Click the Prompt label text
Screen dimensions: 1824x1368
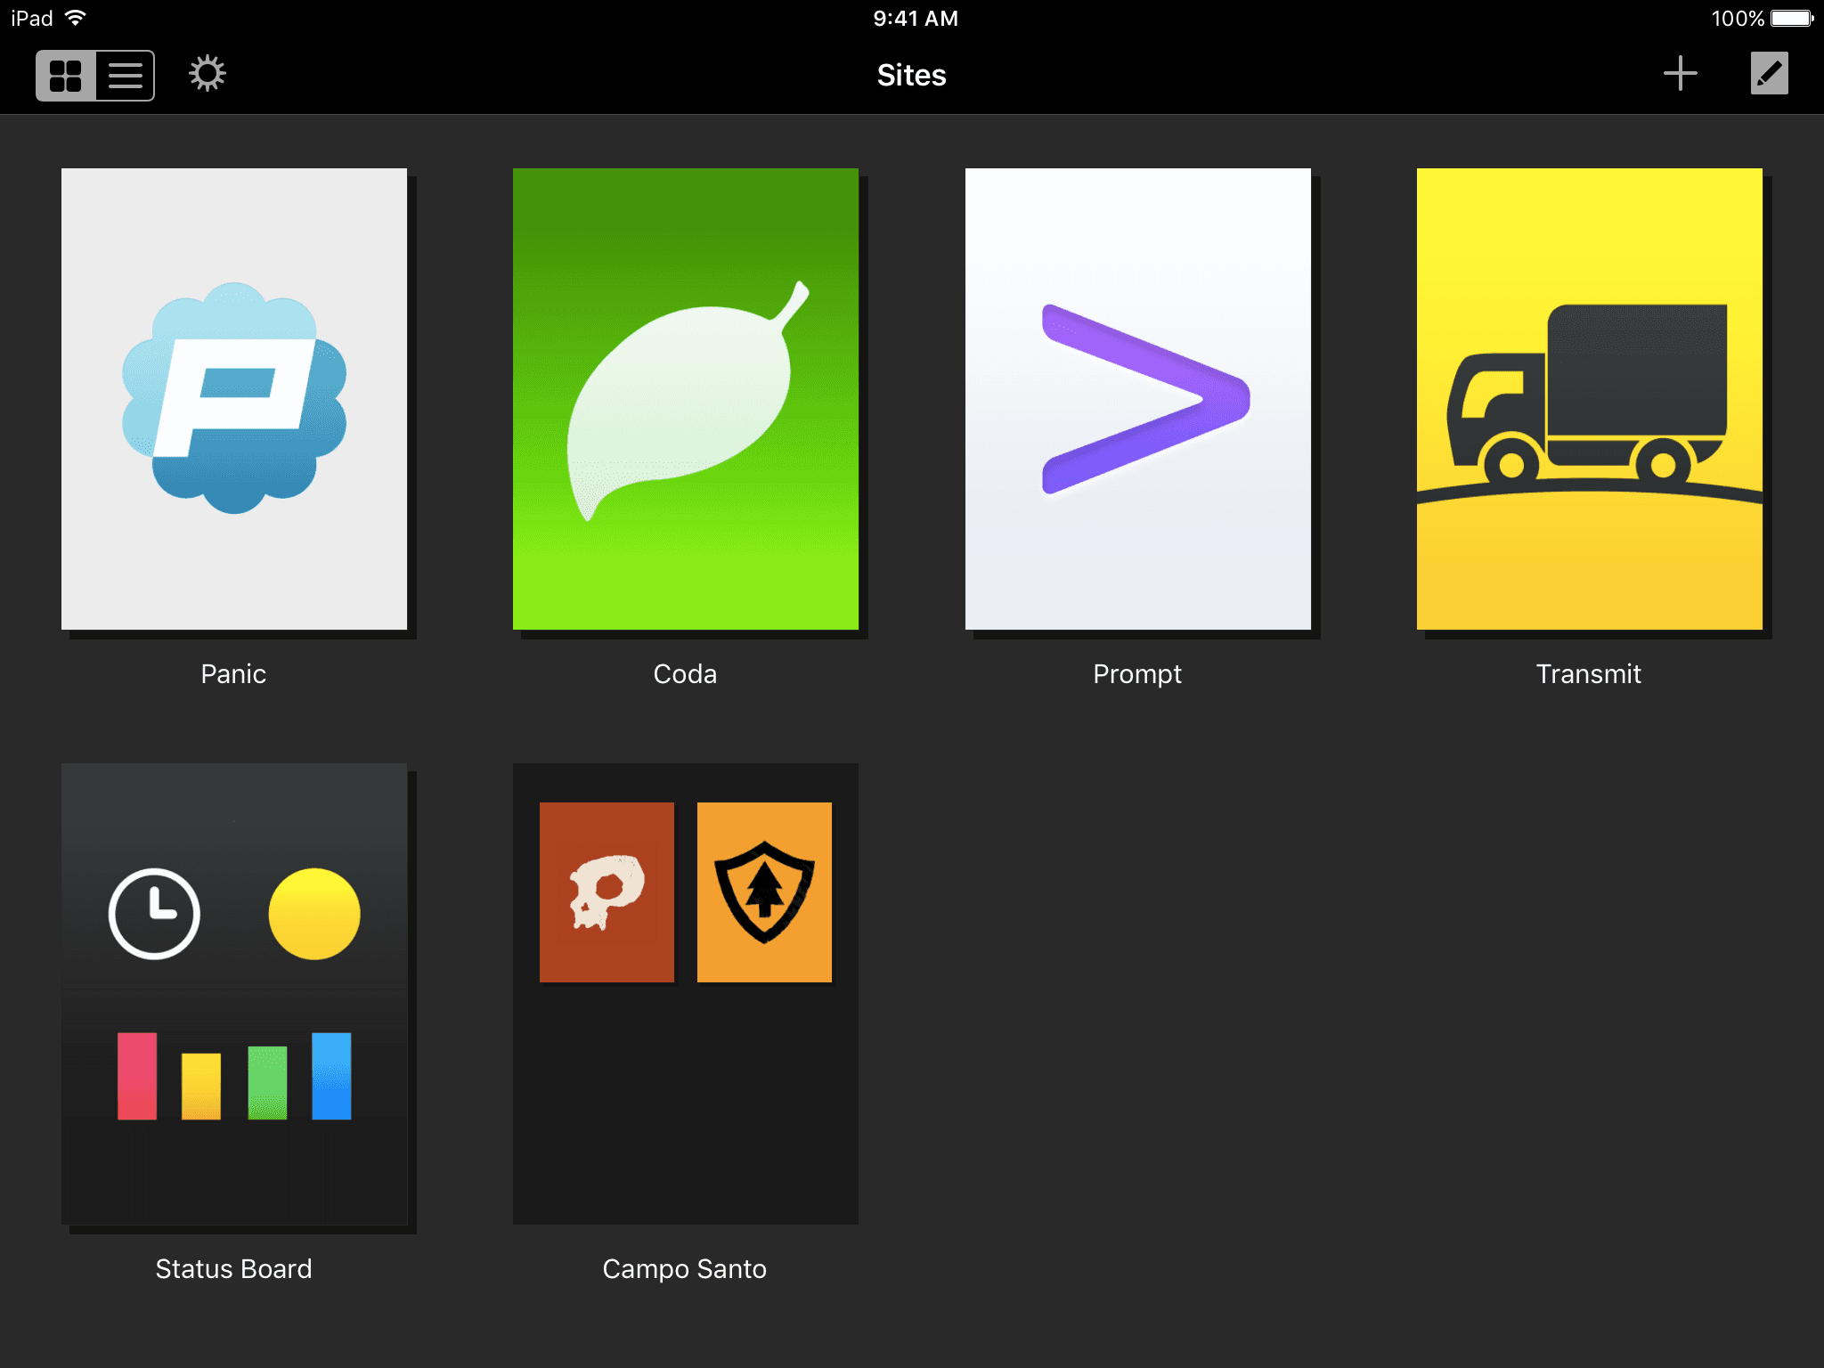1137,674
